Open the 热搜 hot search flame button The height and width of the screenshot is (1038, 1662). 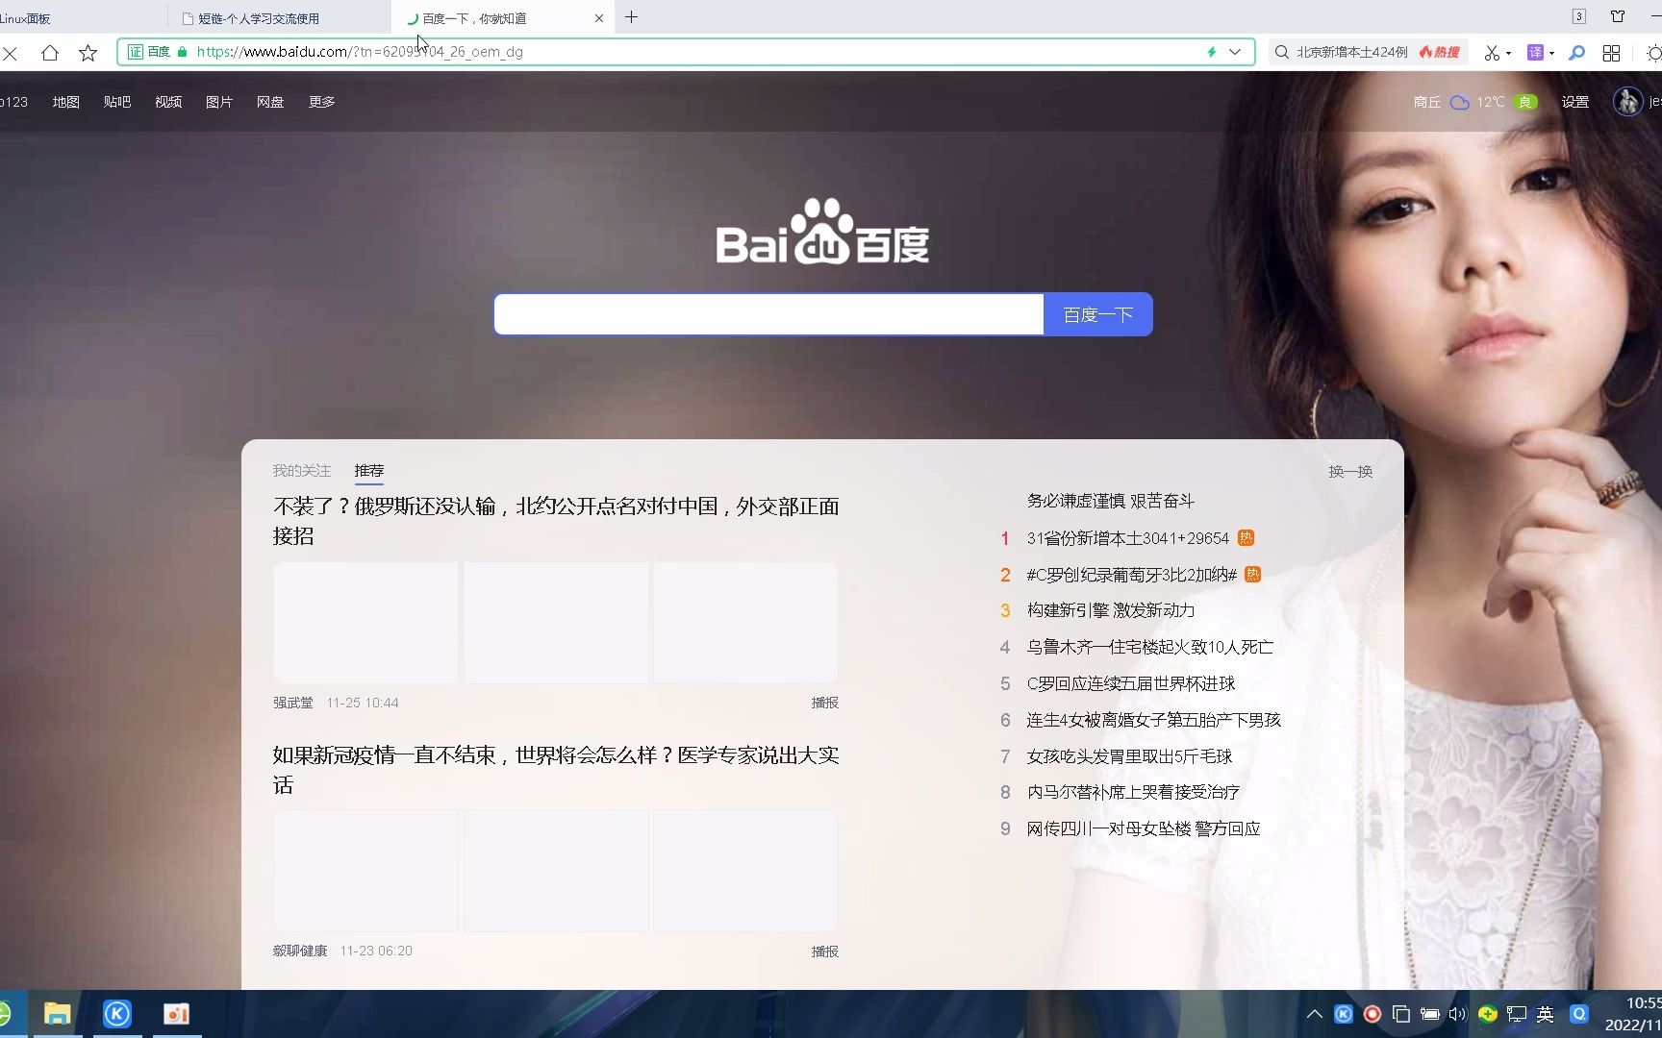coord(1440,52)
